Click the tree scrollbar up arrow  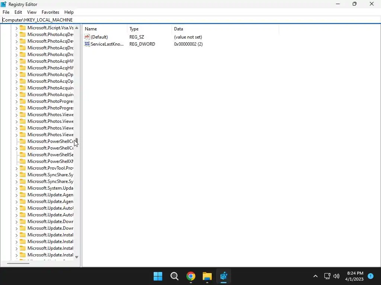coord(77,28)
